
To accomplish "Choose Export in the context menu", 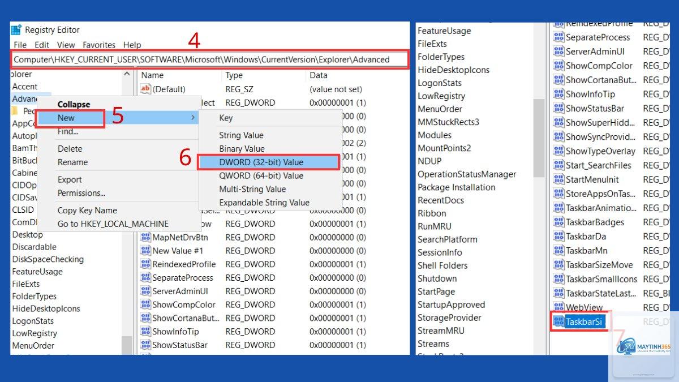I will pos(70,179).
